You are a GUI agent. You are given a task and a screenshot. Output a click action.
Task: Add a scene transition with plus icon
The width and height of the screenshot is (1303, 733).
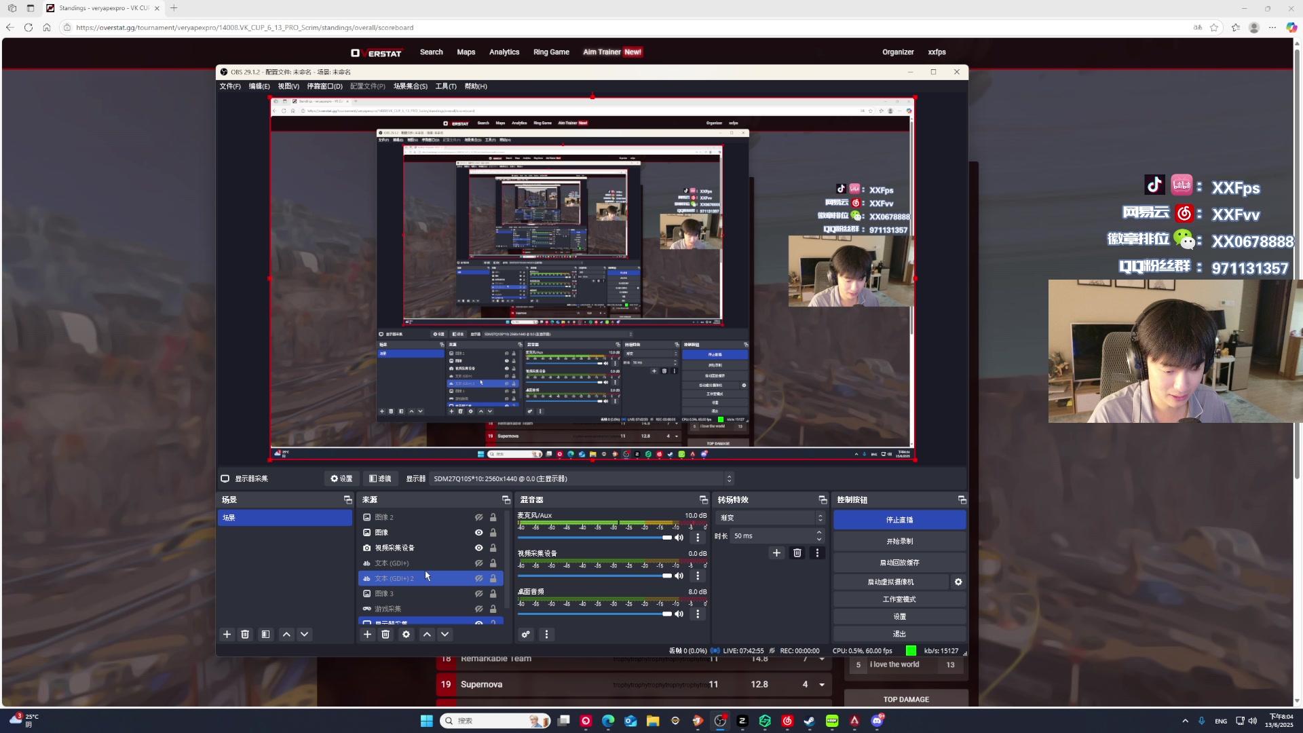pyautogui.click(x=776, y=552)
